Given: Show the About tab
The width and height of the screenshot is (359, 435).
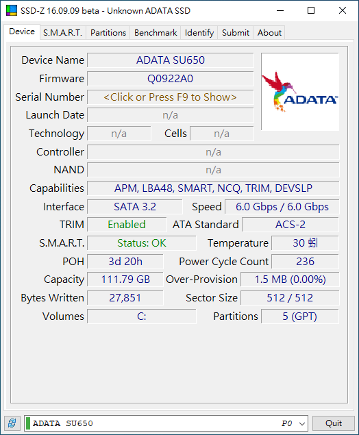Looking at the screenshot, I should point(269,33).
